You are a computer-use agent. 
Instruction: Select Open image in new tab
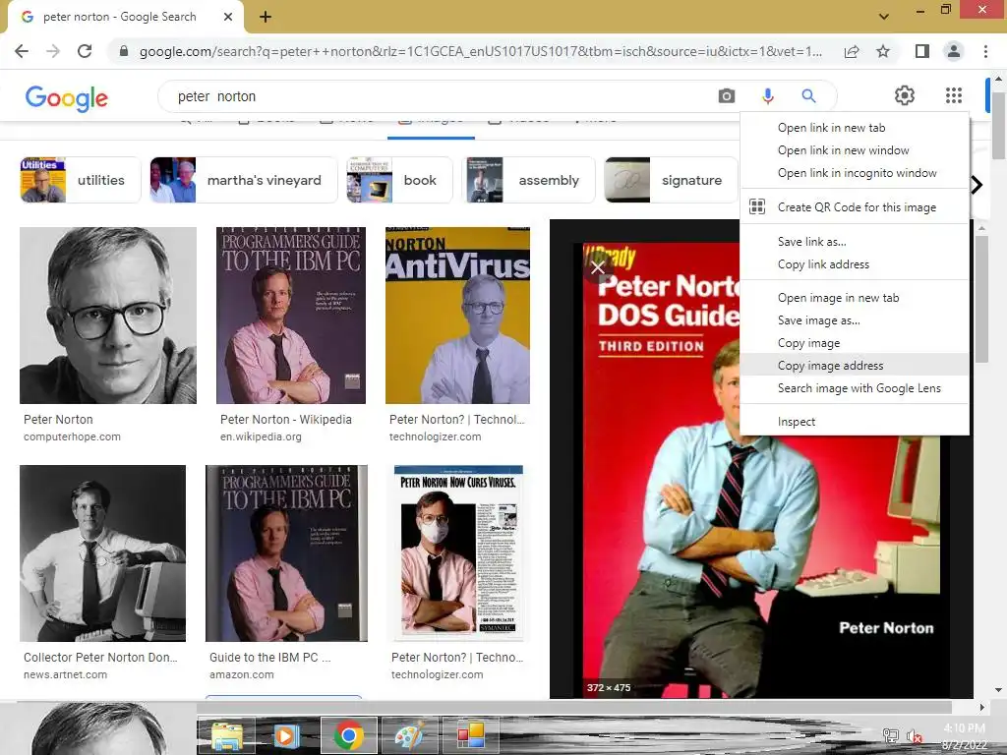click(x=855, y=298)
